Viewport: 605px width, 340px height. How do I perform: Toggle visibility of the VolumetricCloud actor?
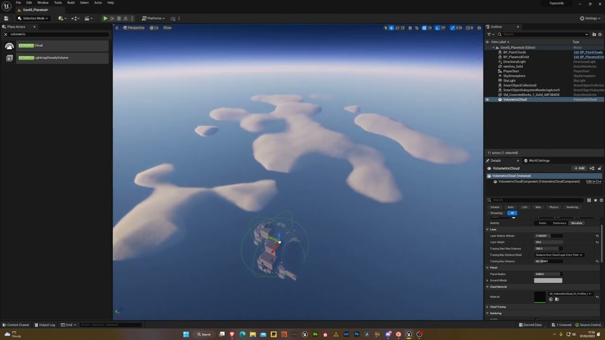click(487, 99)
